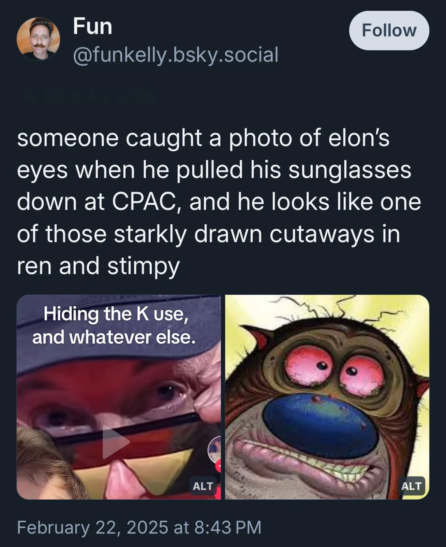This screenshot has width=446, height=547.
Task: Open the February 22, 2025 timestamp
Action: (139, 527)
